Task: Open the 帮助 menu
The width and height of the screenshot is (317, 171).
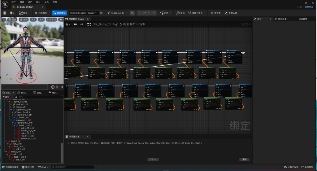Action: pyautogui.click(x=55, y=2)
